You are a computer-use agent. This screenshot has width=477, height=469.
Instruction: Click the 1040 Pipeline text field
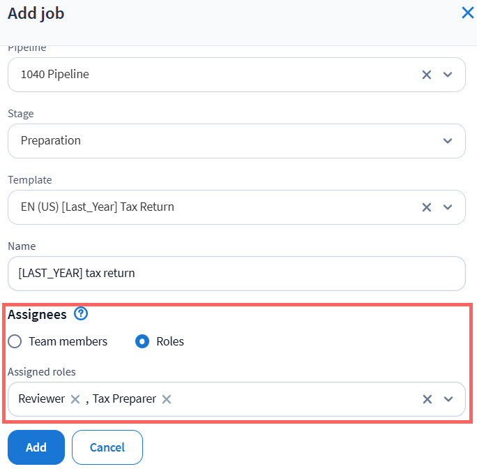[209, 75]
